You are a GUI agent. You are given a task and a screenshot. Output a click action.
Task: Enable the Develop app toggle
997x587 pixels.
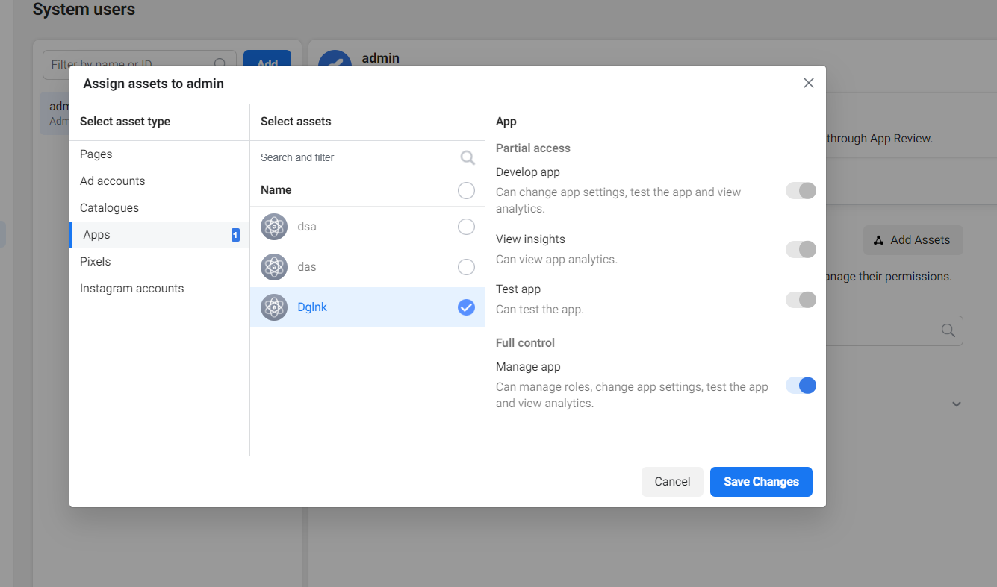pyautogui.click(x=801, y=191)
